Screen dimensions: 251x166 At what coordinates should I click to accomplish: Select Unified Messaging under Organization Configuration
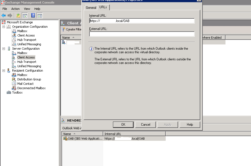[29, 44]
